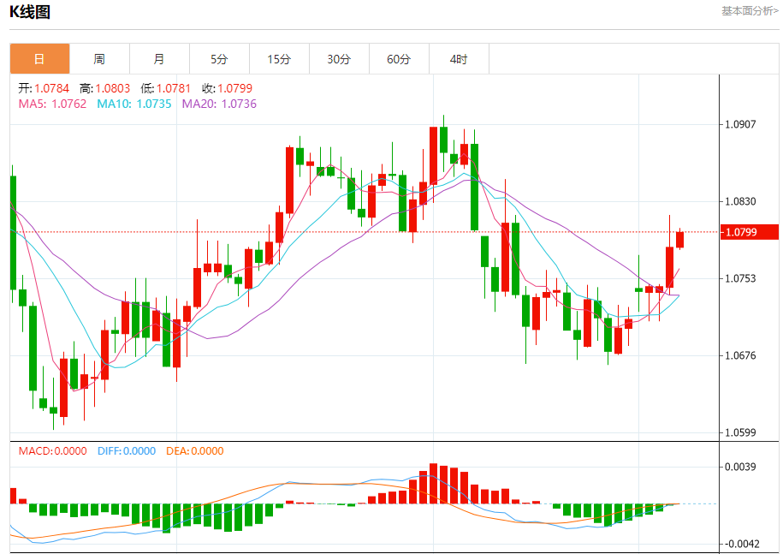Switch to the 周 weekly tab
Viewport: 783px width, 554px height.
[x=100, y=59]
